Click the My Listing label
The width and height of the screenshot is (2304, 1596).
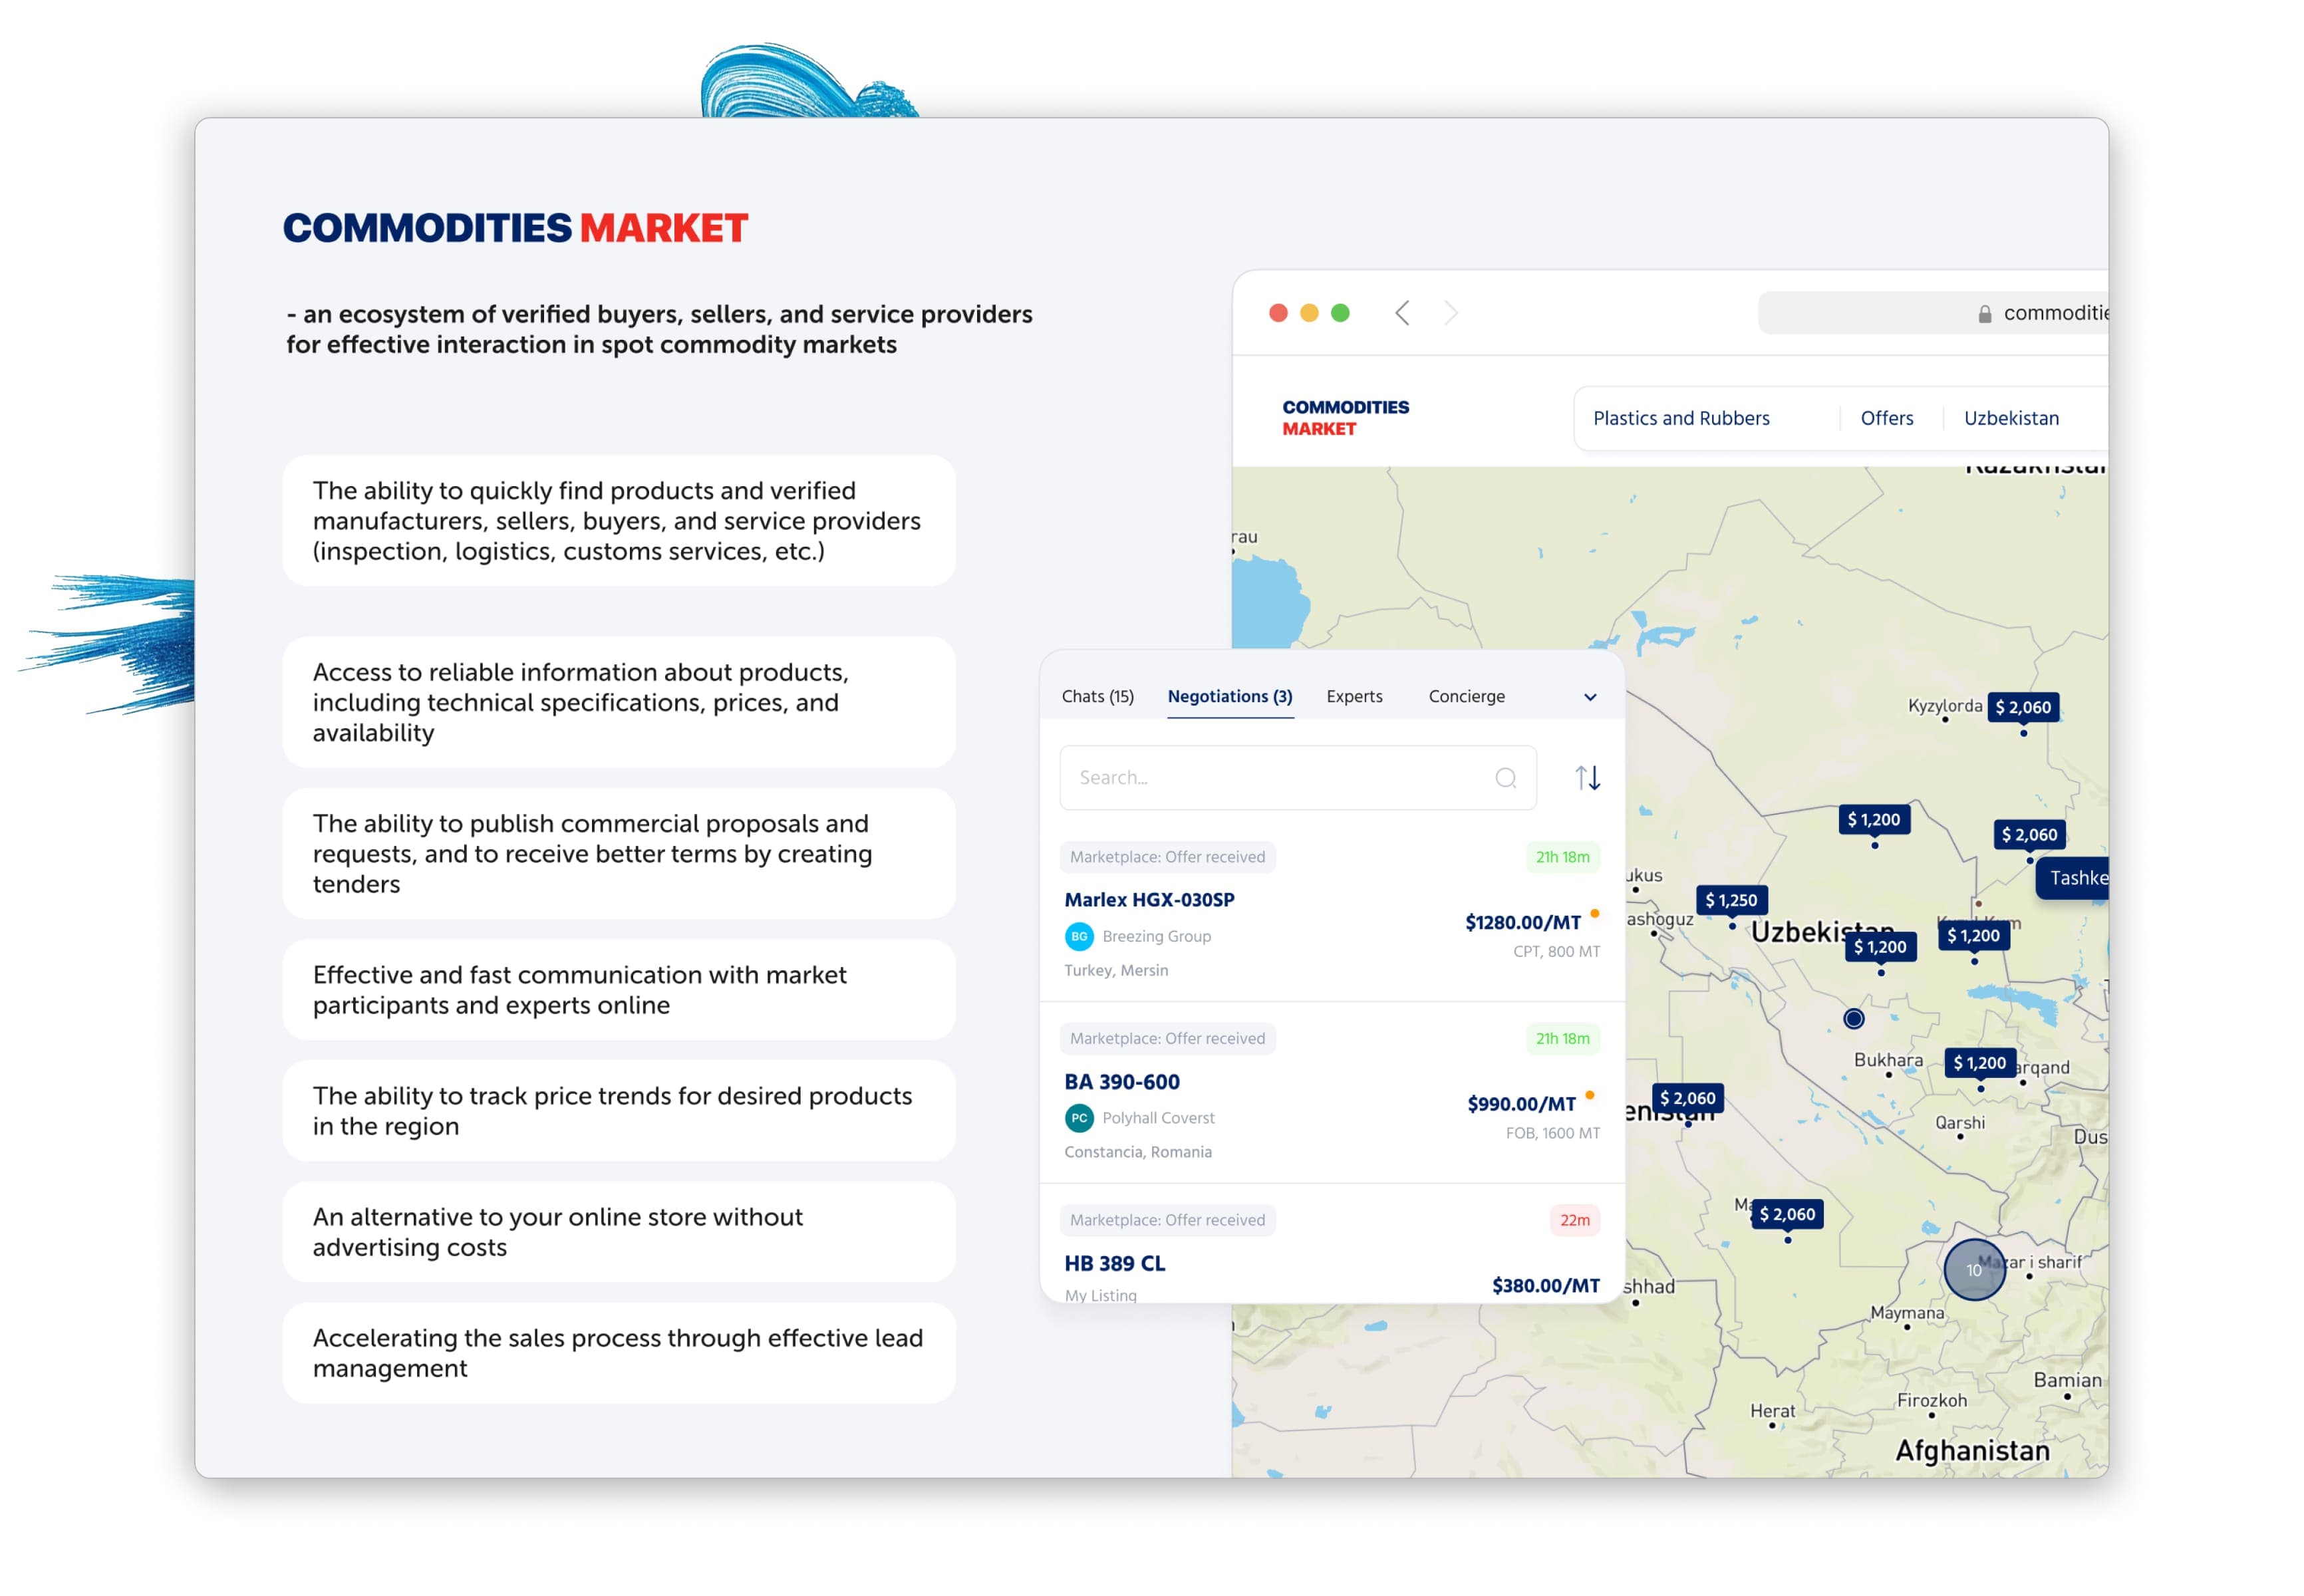(1100, 1295)
